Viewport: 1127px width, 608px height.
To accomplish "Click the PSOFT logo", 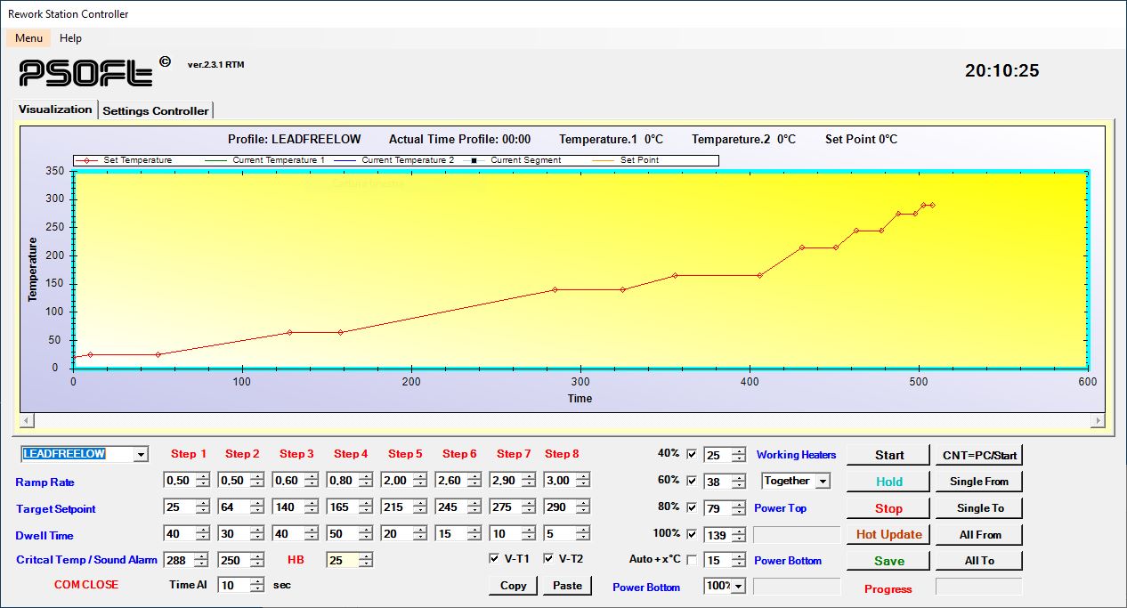I will (x=86, y=73).
